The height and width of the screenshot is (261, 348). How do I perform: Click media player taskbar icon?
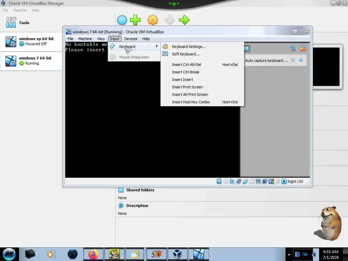pyautogui.click(x=51, y=254)
